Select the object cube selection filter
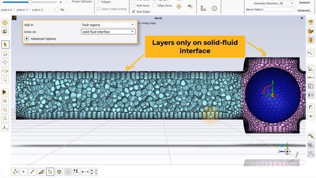This screenshot has width=316, height=178. click(x=59, y=172)
